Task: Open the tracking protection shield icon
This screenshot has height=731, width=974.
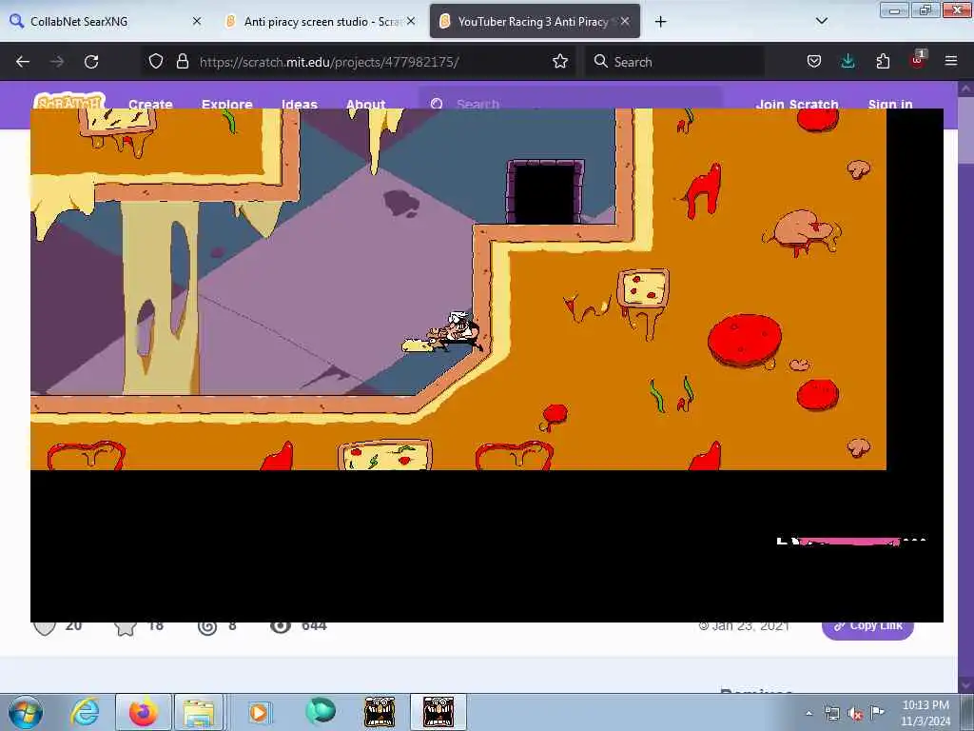Action: 156,61
